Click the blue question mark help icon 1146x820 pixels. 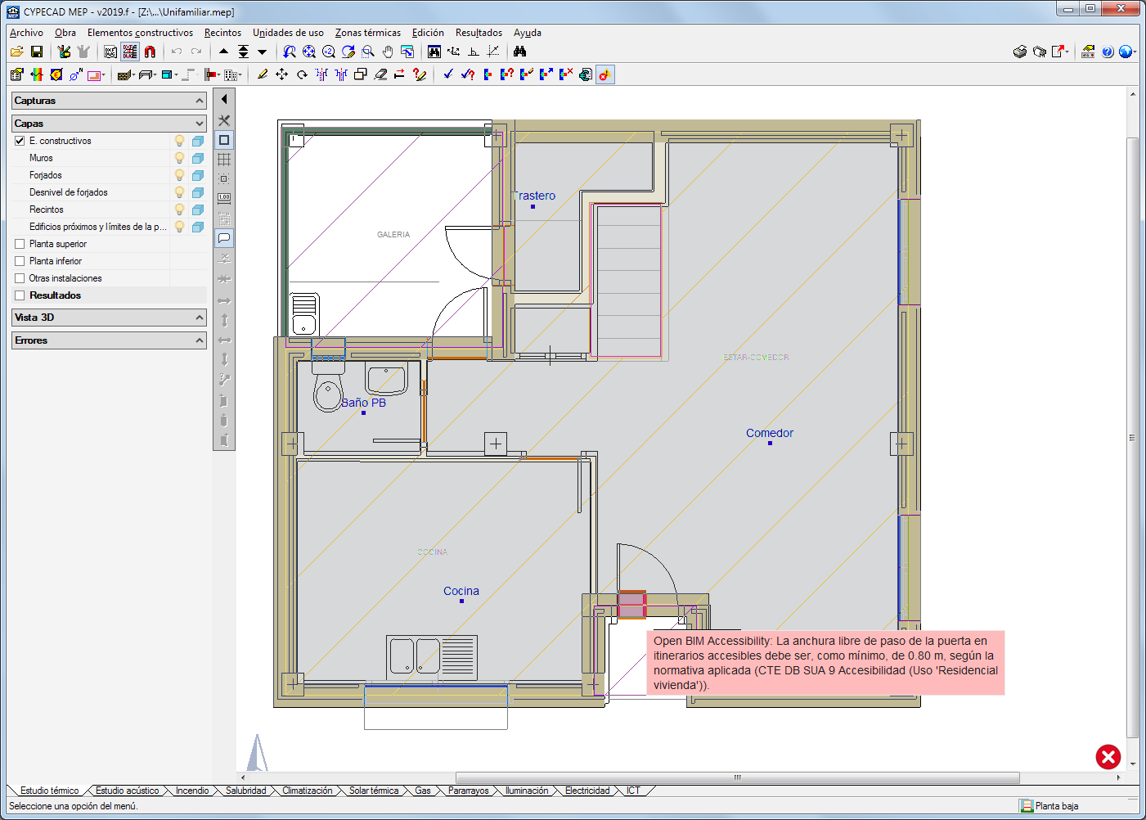[1108, 52]
